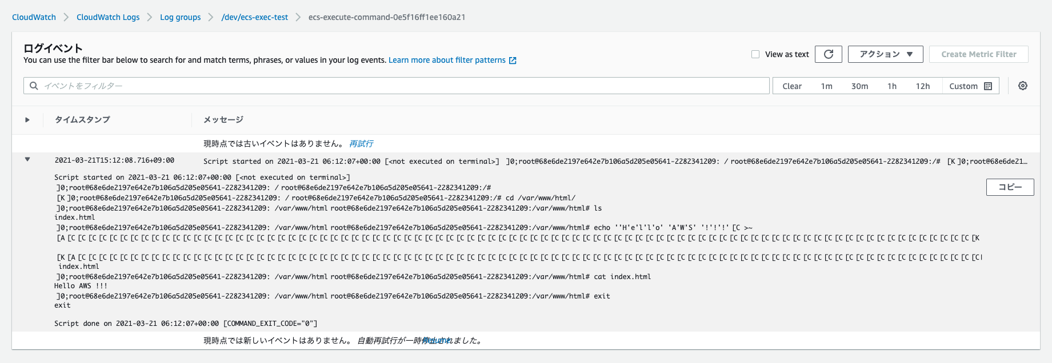
Task: Select the 30m time range
Action: point(859,86)
